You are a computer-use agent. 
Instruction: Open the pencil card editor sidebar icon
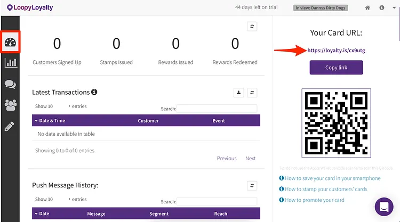[x=10, y=126]
